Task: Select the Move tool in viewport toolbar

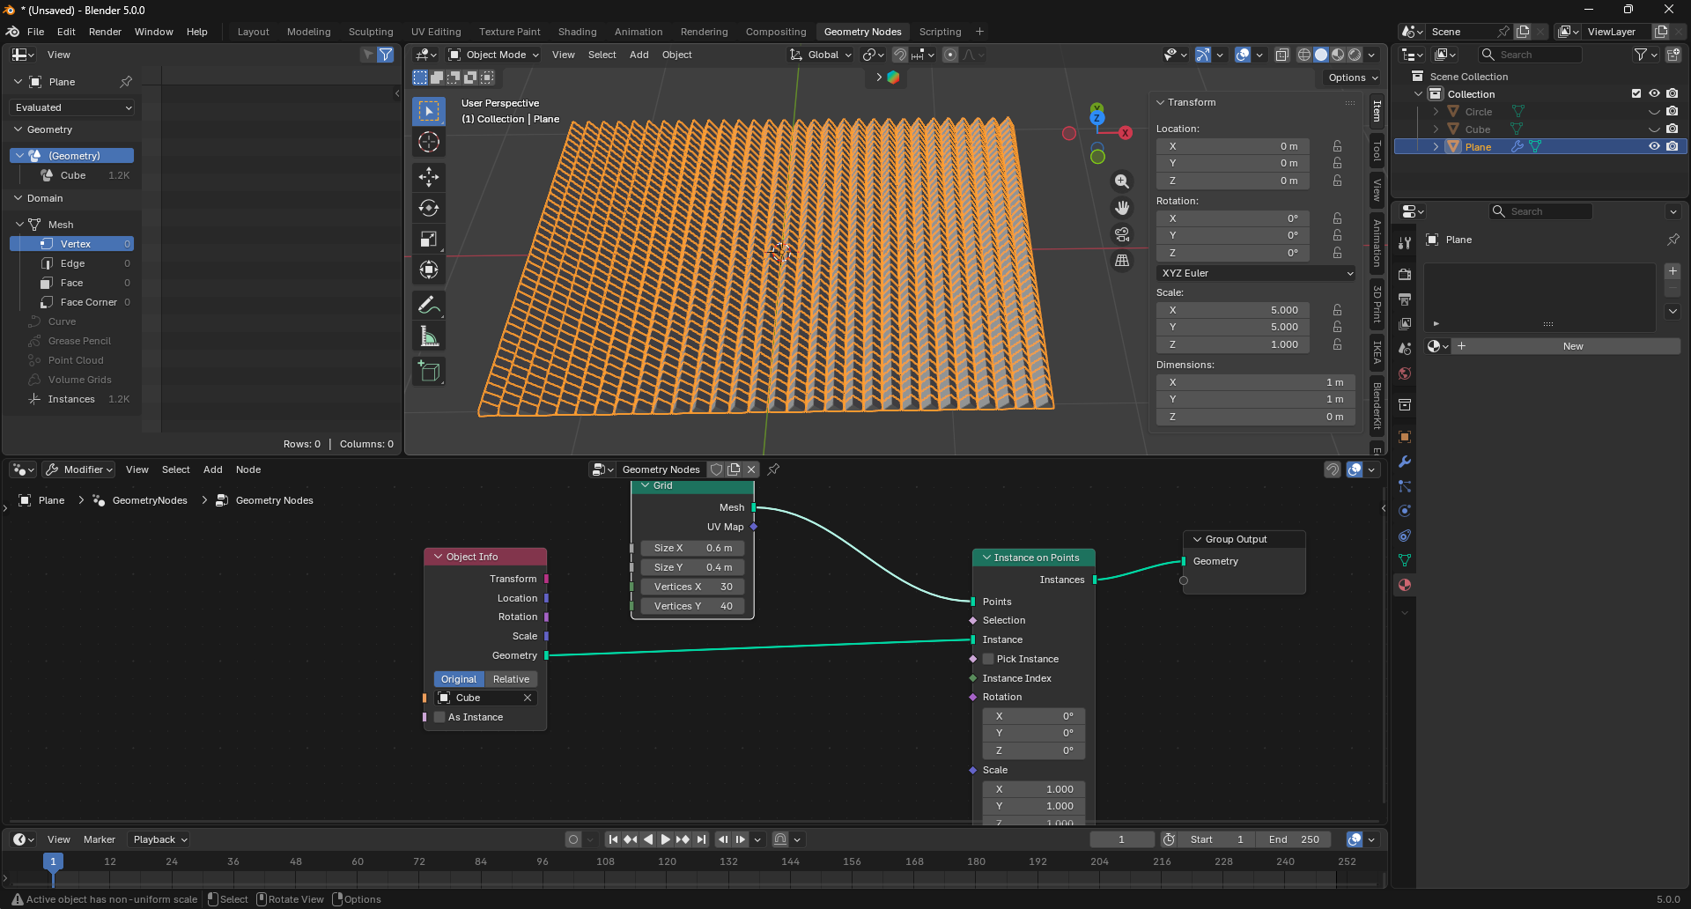Action: point(429,177)
